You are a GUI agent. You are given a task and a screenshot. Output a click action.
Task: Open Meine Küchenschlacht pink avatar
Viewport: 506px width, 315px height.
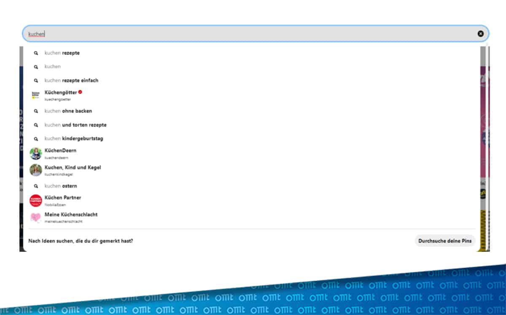click(36, 217)
